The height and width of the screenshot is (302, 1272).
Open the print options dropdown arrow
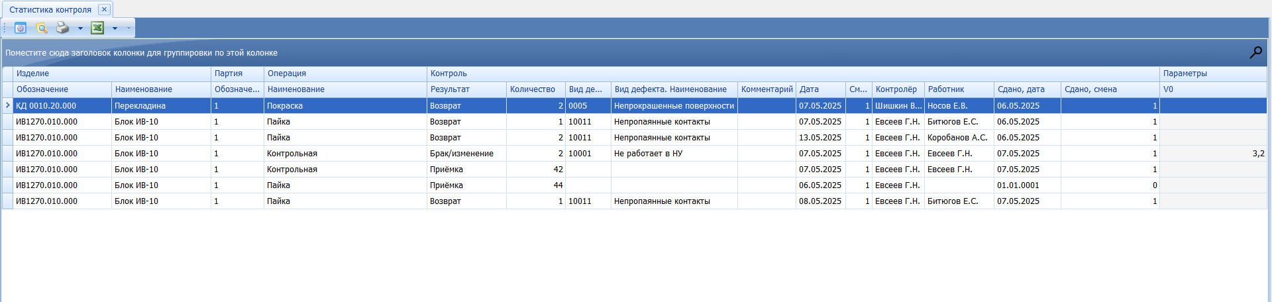(x=80, y=28)
